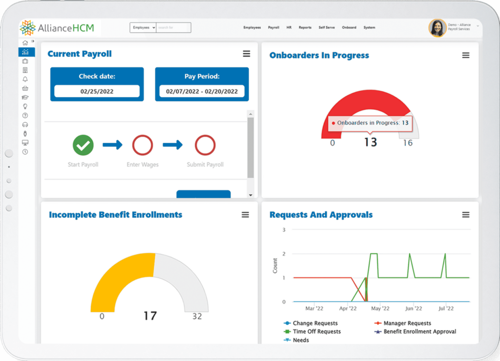Select the graduation cap training icon
Viewport: 500px width, 361px height.
(25, 97)
